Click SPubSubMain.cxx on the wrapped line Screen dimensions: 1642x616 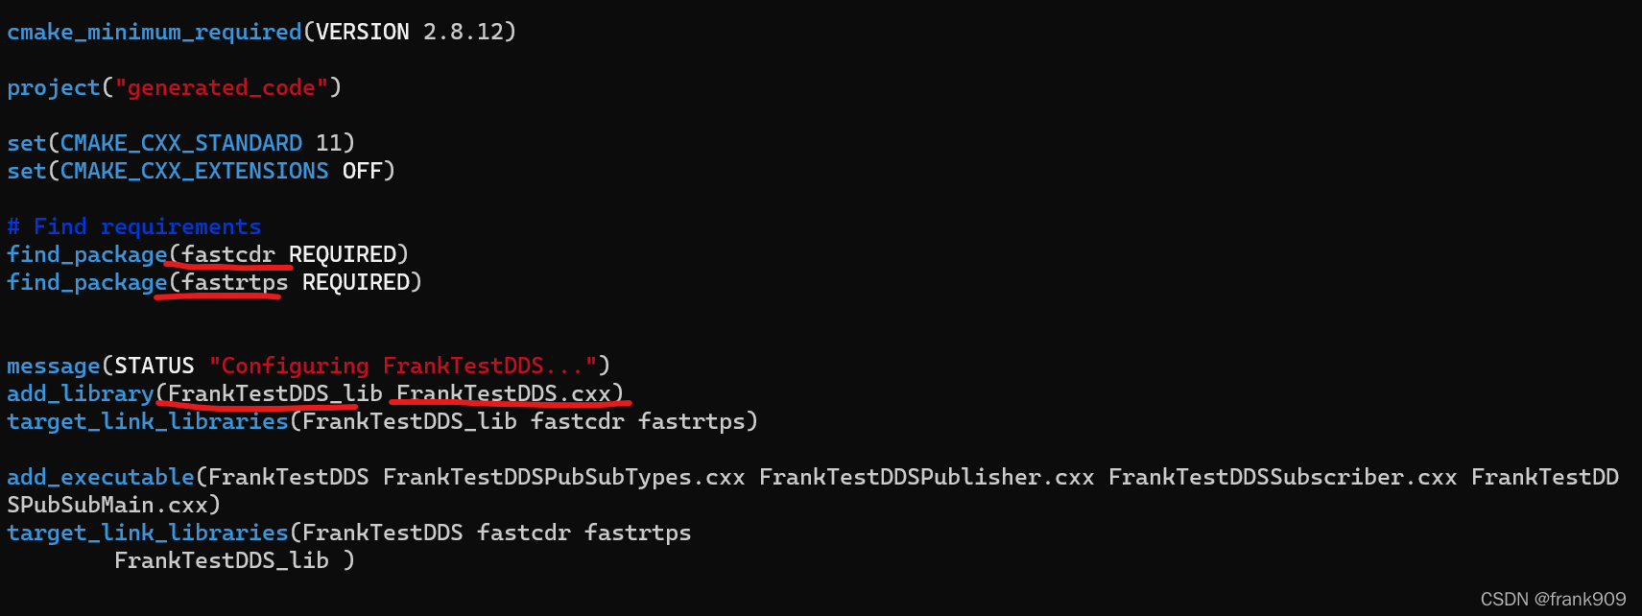click(x=107, y=505)
